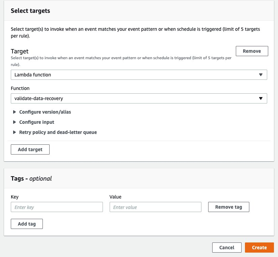
Task: Add another target with Add target
Action: point(30,149)
